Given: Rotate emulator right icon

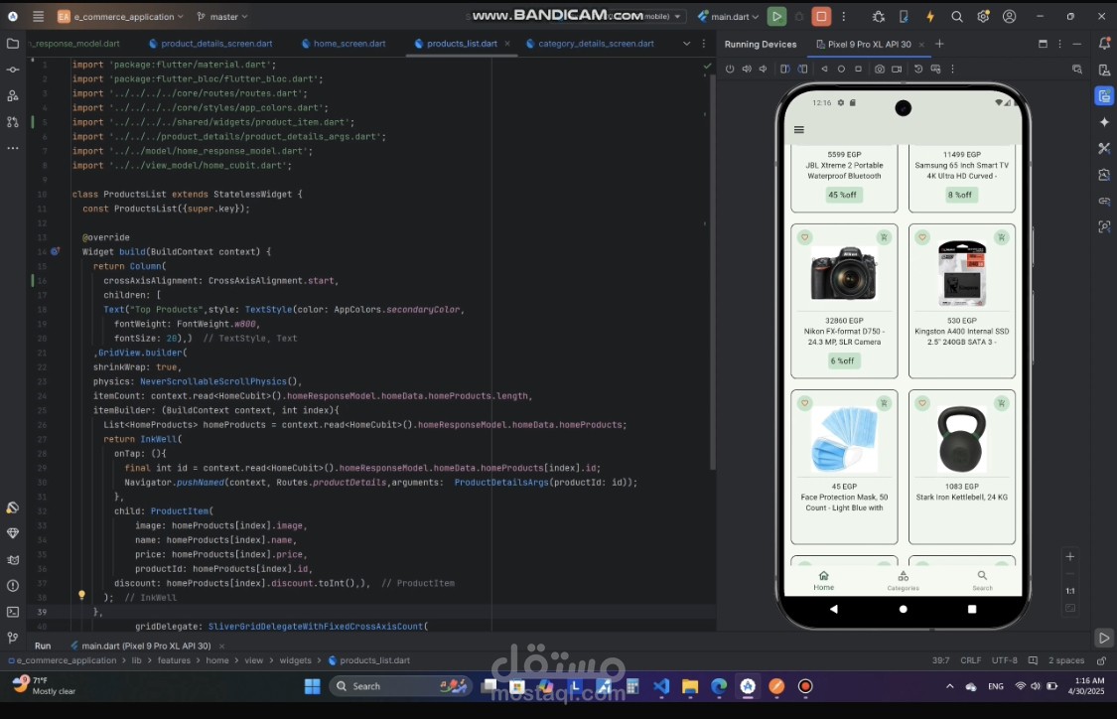Looking at the screenshot, I should click(802, 70).
